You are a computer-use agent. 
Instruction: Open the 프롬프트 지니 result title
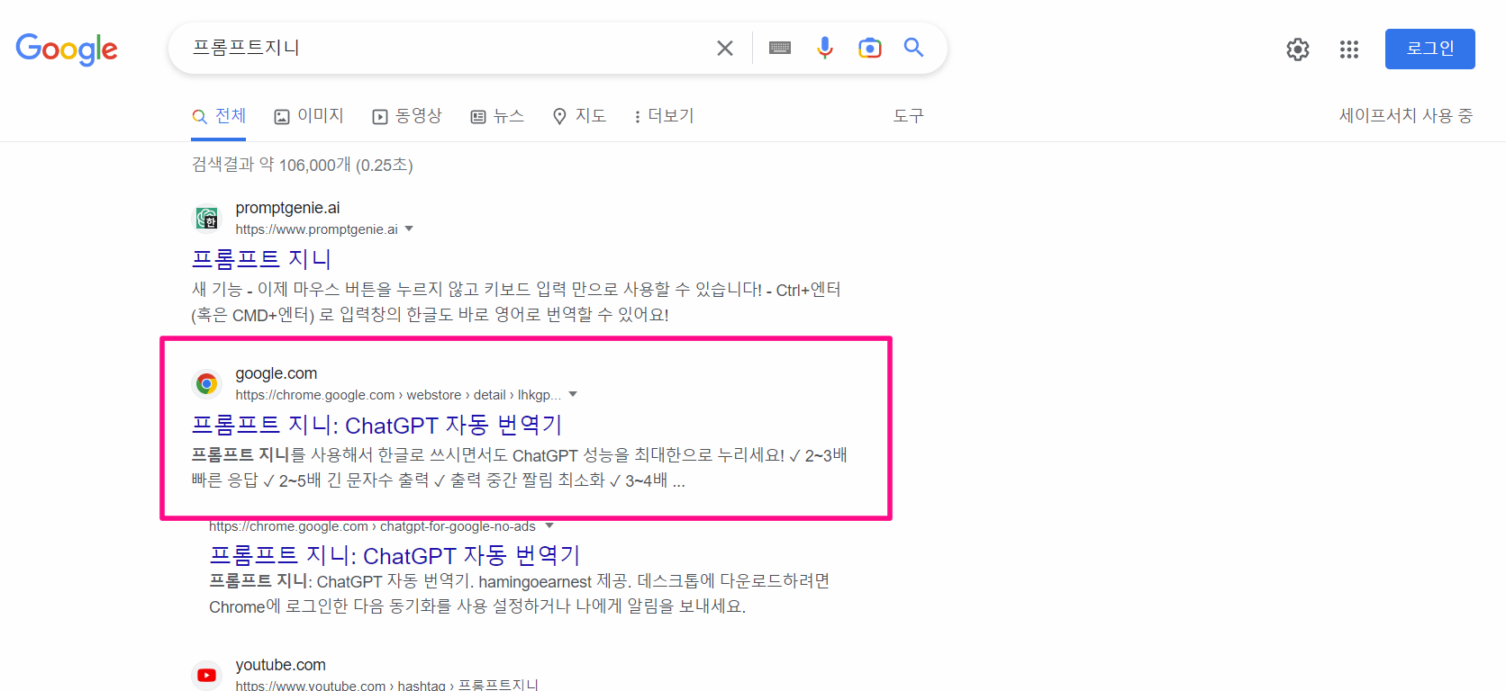click(262, 259)
